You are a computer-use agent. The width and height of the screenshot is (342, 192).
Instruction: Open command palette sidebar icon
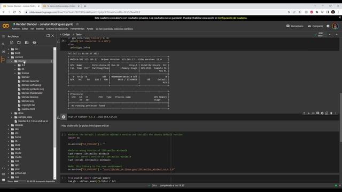[x=3, y=174]
